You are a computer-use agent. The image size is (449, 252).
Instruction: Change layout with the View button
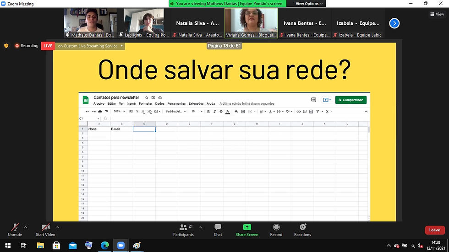pyautogui.click(x=437, y=14)
